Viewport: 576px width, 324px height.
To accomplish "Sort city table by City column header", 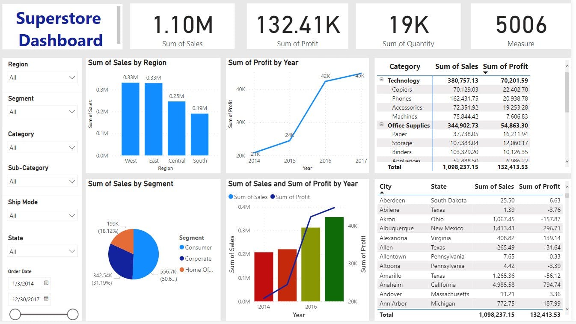I will pyautogui.click(x=386, y=187).
